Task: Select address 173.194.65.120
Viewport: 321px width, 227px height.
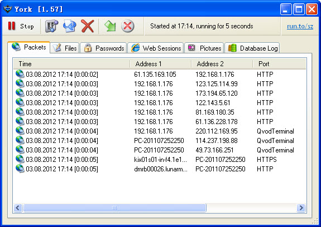Action: click(217, 93)
